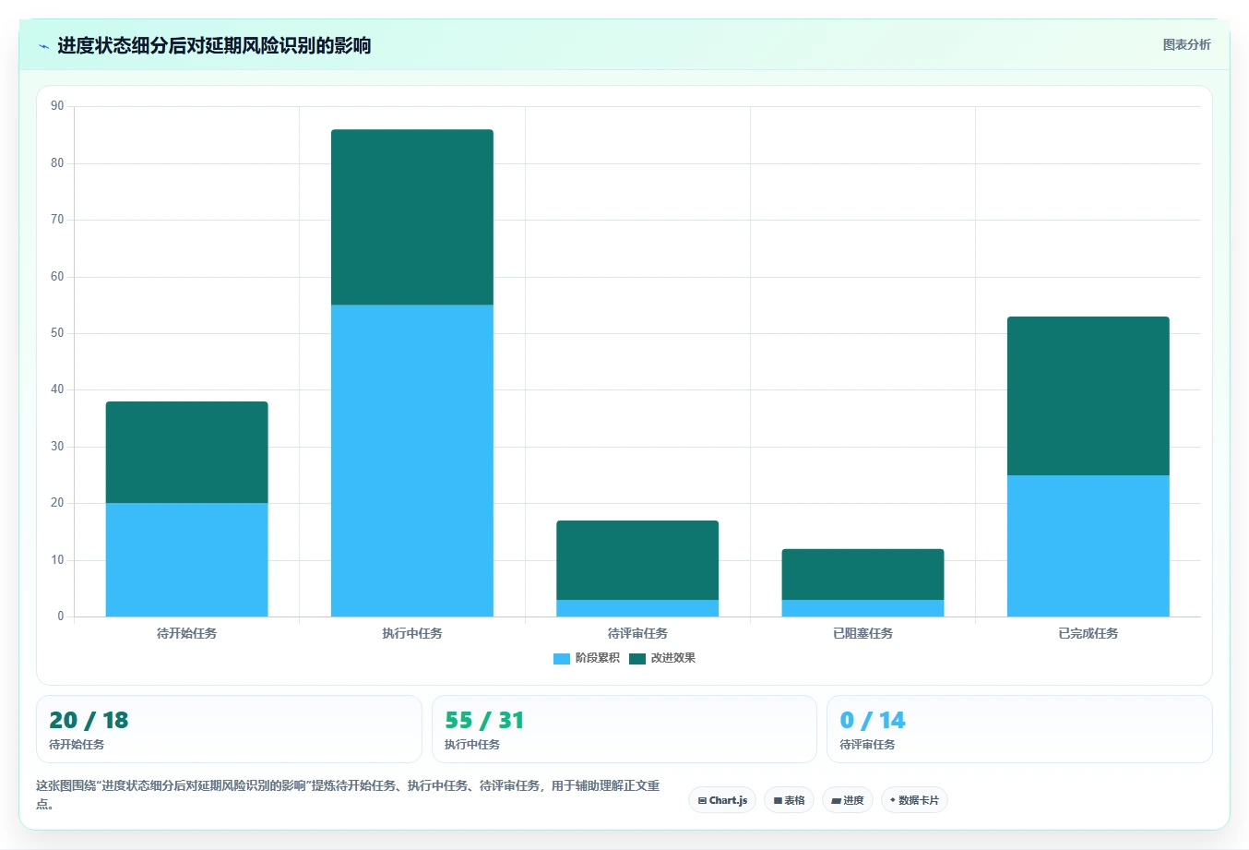Screen dimensions: 1249x850
Task: Click the green segment of 执行中任务 bar
Action: [412, 217]
